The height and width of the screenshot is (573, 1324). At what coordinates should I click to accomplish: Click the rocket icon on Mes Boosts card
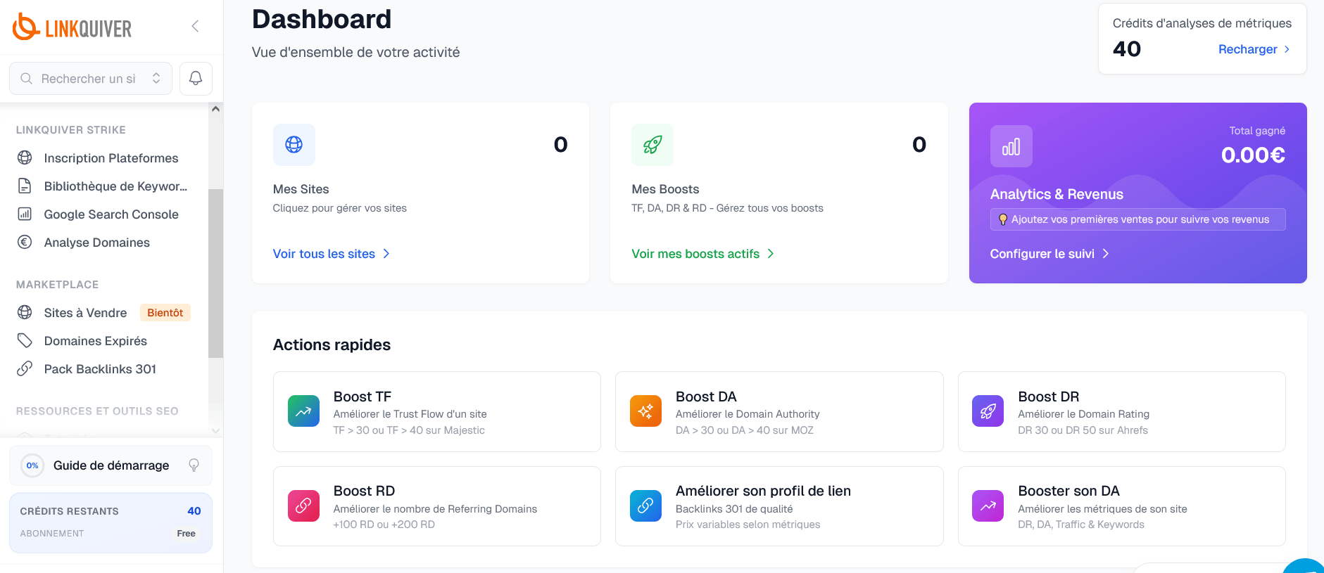click(652, 145)
